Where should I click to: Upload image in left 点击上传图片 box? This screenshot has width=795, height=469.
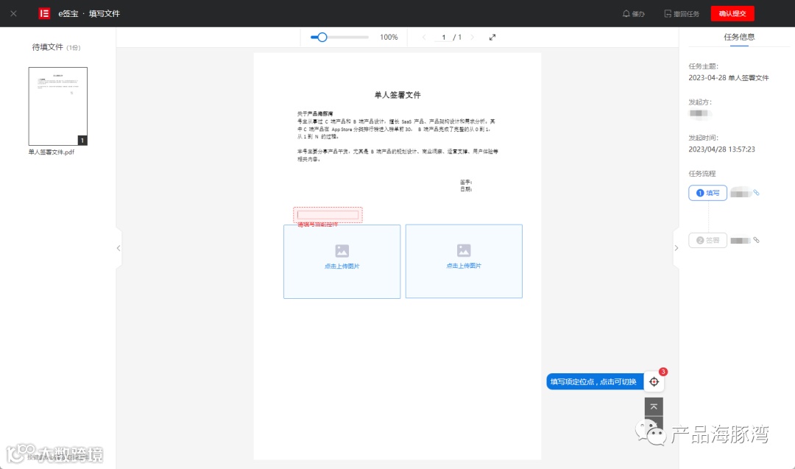(x=342, y=261)
